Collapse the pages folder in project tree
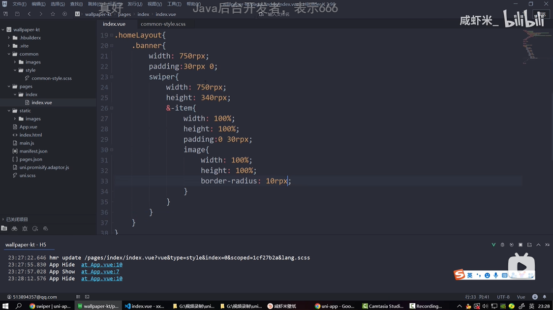553x310 pixels. point(9,87)
